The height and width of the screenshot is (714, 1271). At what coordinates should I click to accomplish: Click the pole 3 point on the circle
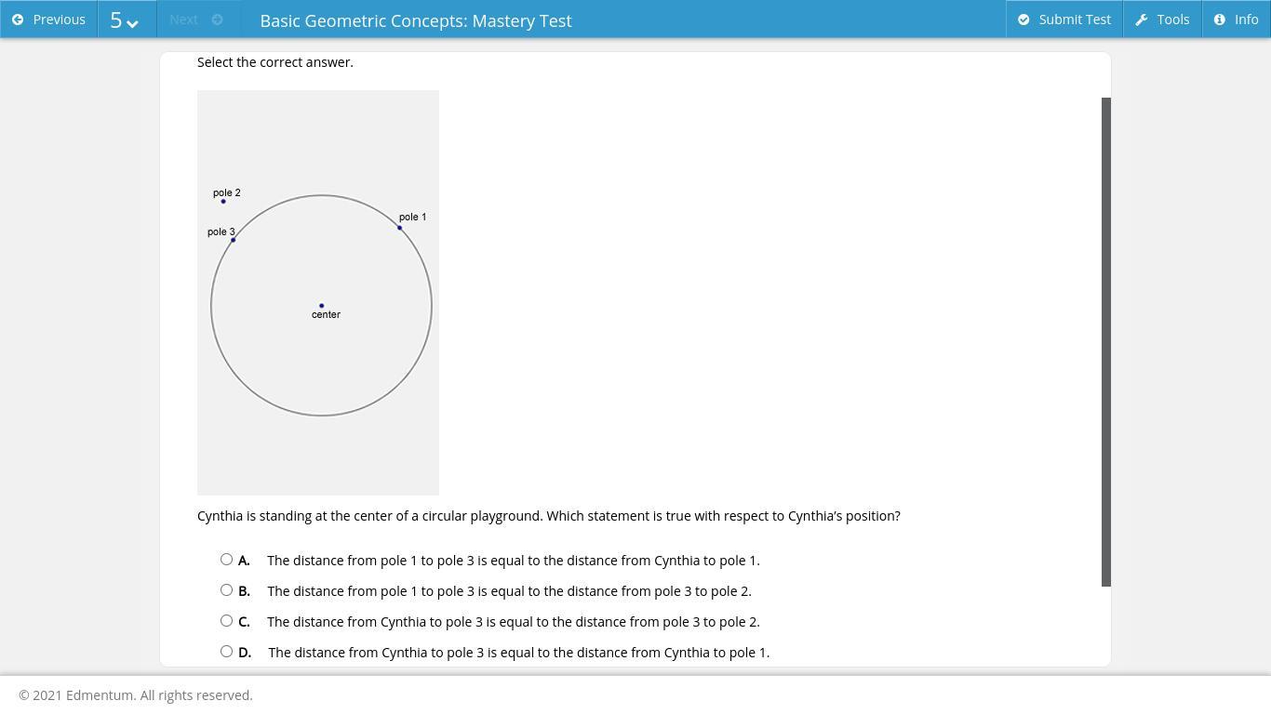233,240
